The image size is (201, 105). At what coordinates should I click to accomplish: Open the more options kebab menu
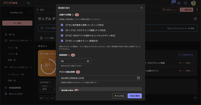pyautogui.click(x=197, y=10)
